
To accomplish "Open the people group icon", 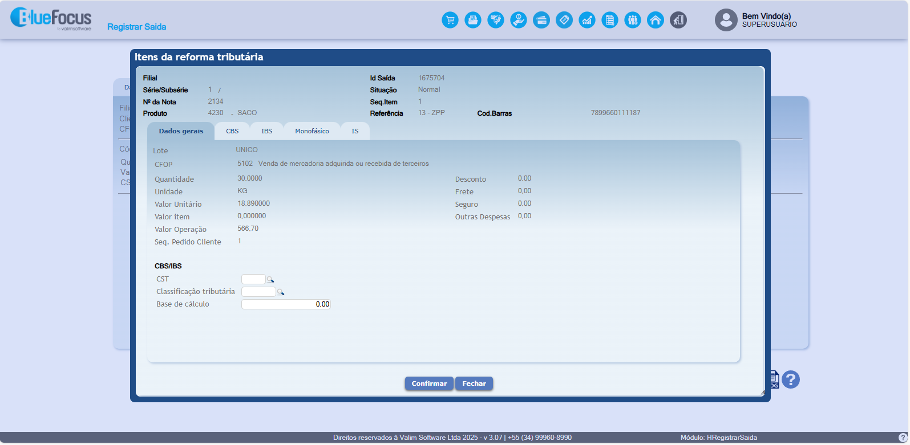I will pyautogui.click(x=633, y=20).
